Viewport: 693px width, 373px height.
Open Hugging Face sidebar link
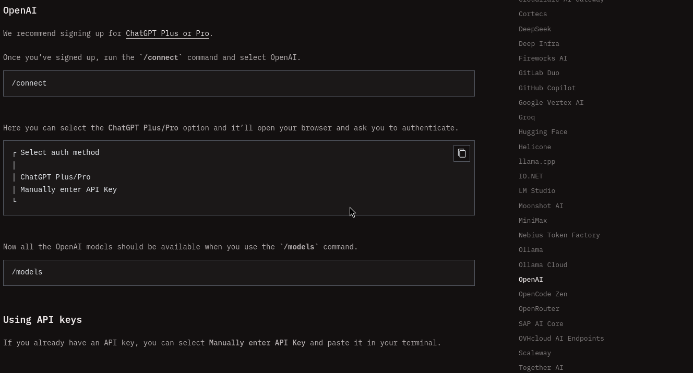[543, 132]
